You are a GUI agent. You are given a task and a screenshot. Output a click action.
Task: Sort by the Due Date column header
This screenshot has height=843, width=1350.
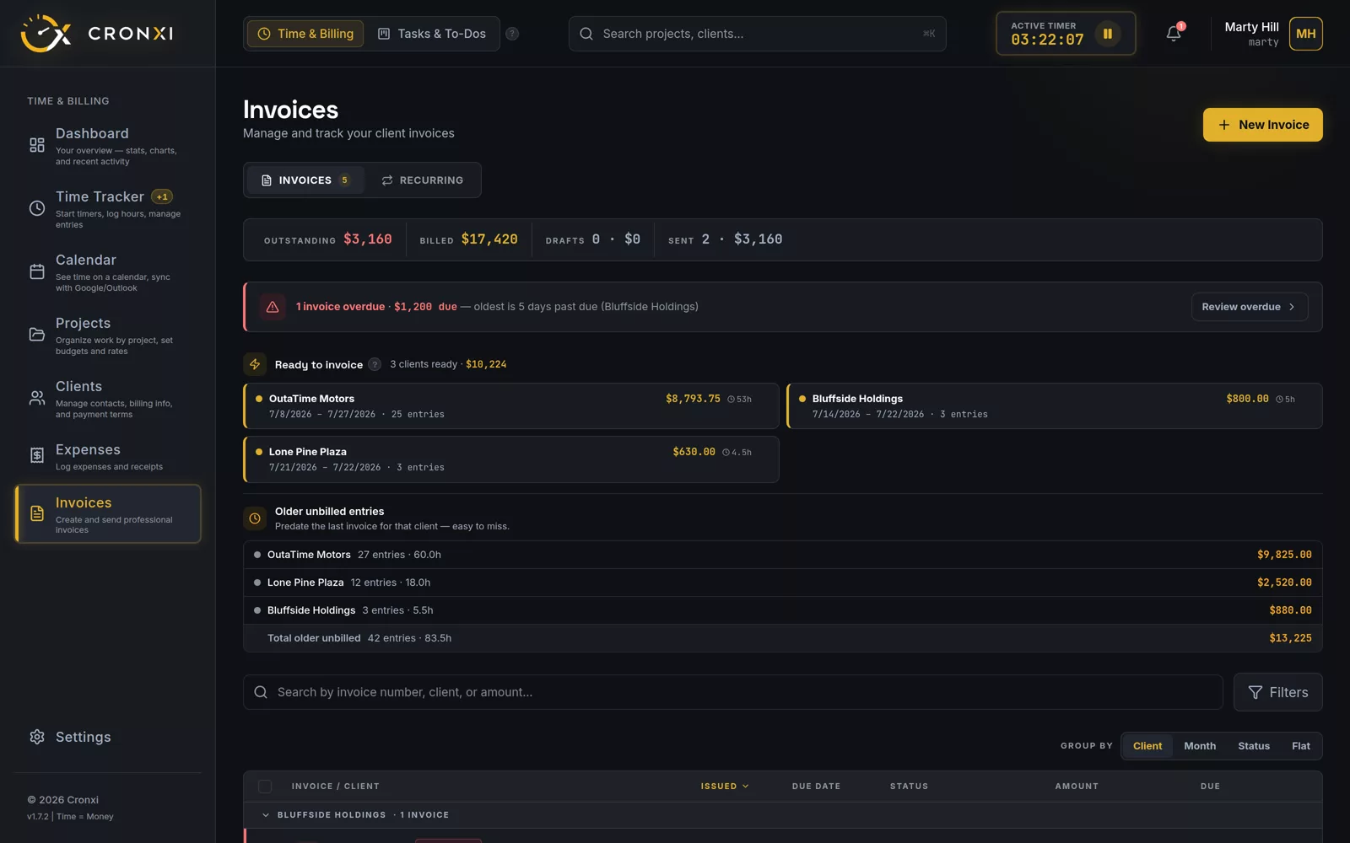point(816,787)
